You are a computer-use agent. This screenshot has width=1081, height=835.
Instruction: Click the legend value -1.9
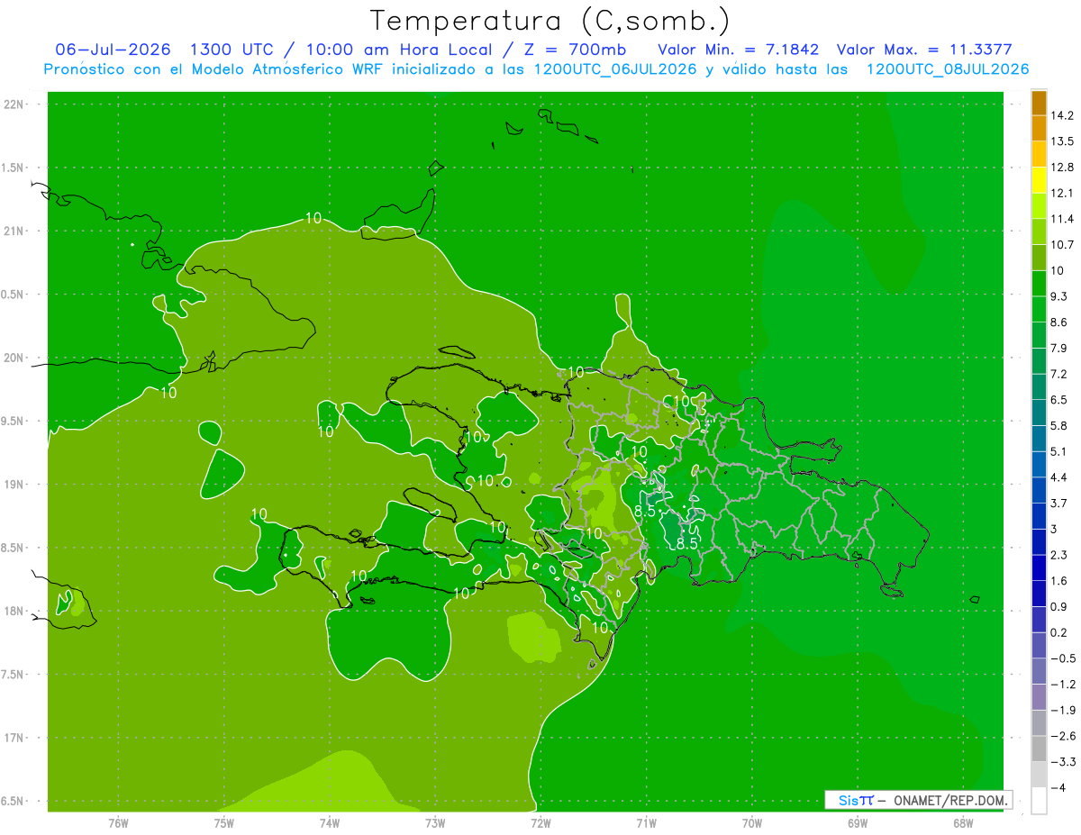[x=1062, y=710]
